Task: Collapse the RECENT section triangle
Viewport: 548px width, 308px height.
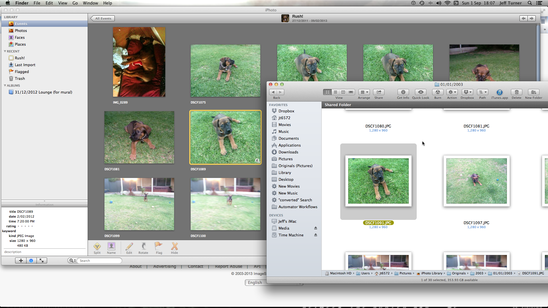Action: [5, 51]
